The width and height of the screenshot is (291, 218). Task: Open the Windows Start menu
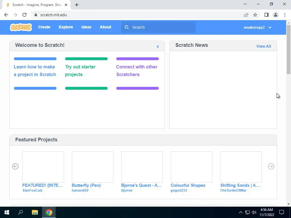[7, 212]
